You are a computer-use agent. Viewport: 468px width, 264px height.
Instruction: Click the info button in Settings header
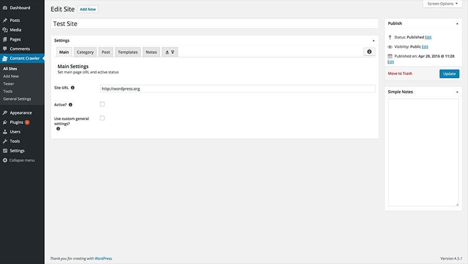369,52
